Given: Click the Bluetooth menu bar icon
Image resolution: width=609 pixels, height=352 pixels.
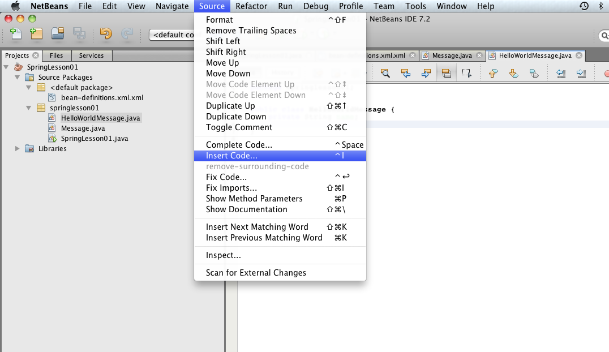Looking at the screenshot, I should click(601, 6).
